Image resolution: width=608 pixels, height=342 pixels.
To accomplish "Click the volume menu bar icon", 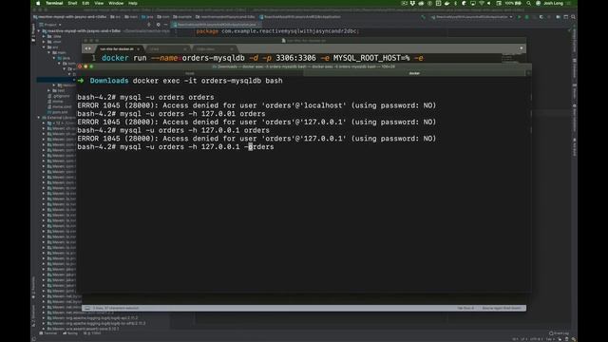I will coord(489,3).
